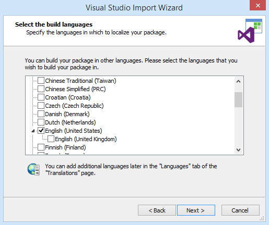Select the English (United Kingdom) label
This screenshot has width=269, height=225.
point(86,139)
